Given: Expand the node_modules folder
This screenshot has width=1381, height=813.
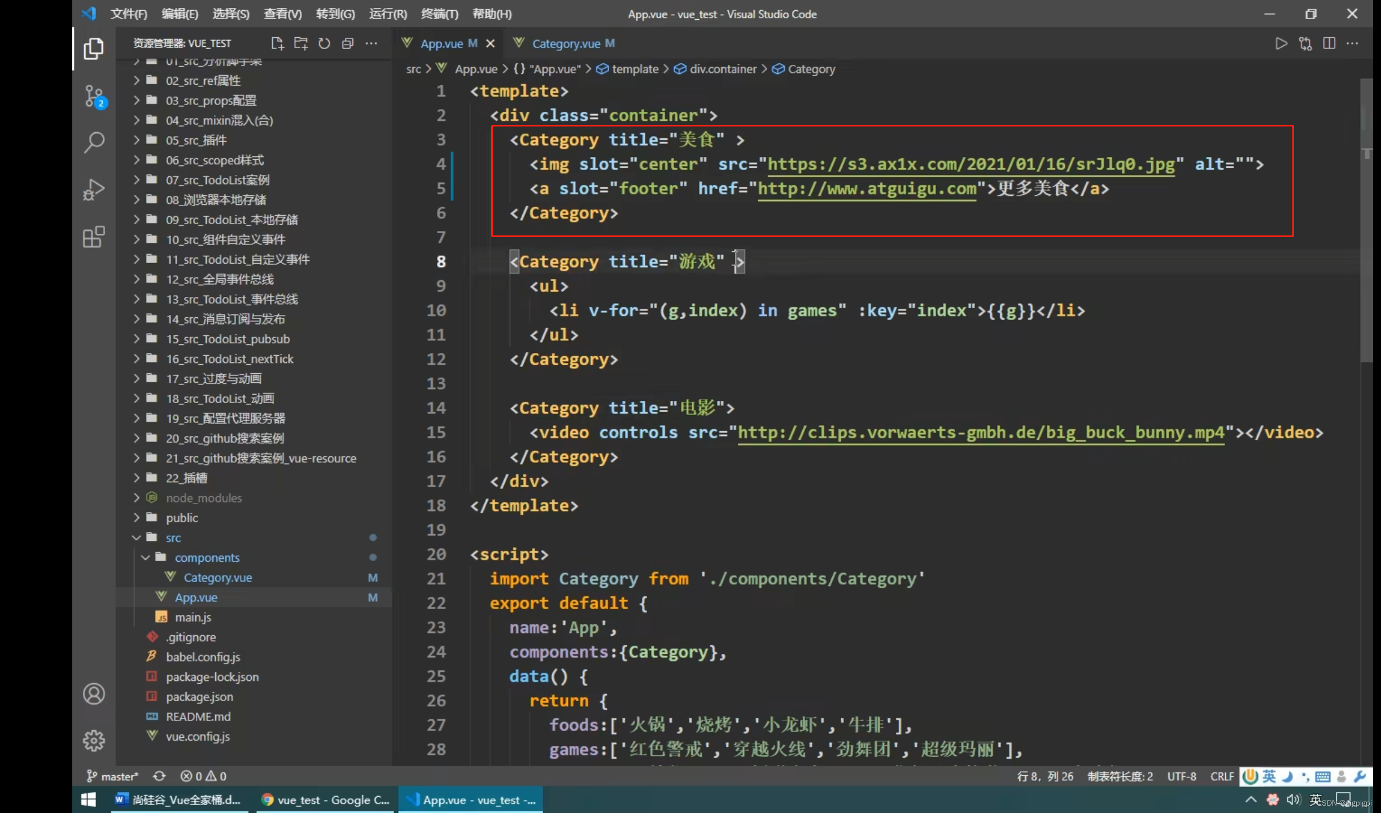Looking at the screenshot, I should click(x=254, y=498).
